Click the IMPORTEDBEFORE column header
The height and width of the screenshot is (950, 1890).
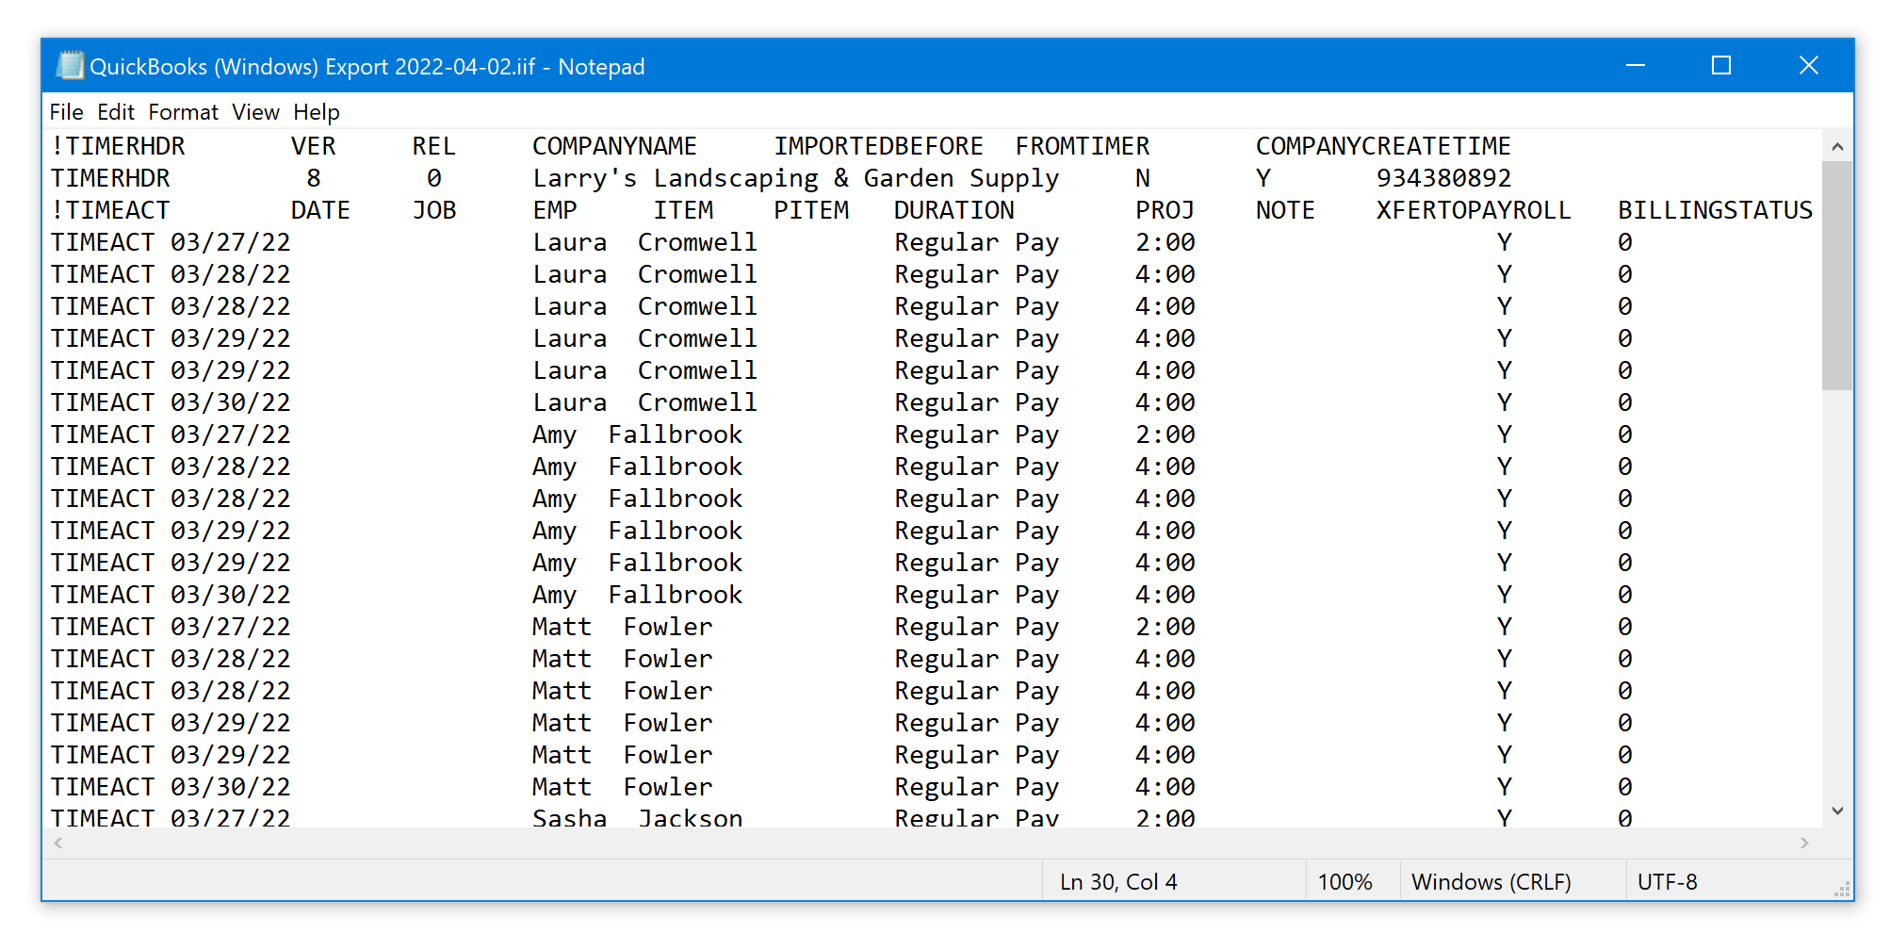coord(878,146)
